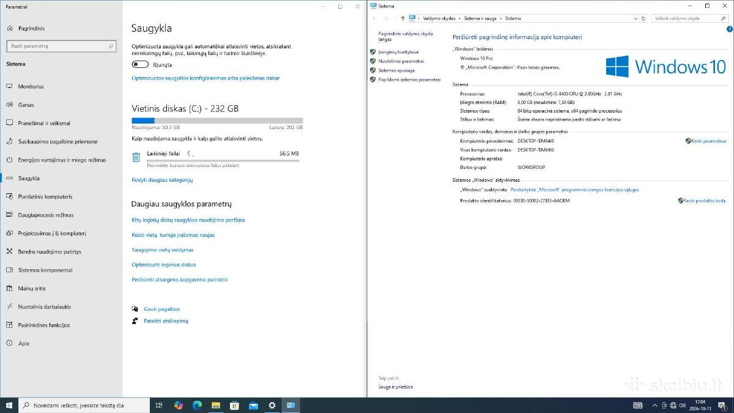The image size is (734, 413).
Task: Open Pagrindinis valdymo skydo langas link
Action: click(x=406, y=36)
